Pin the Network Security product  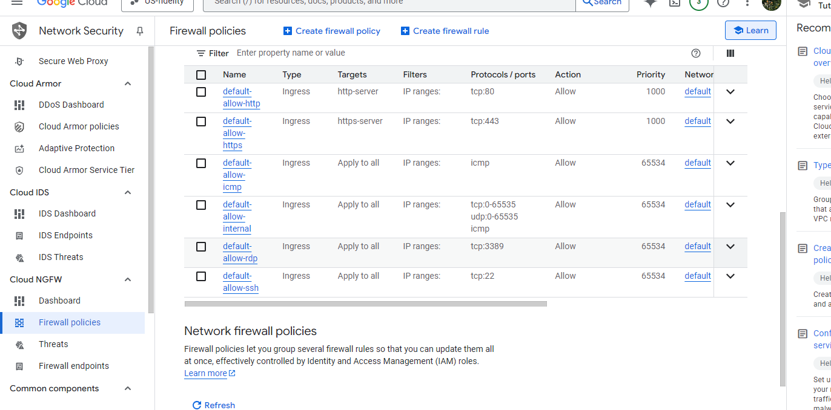[140, 31]
